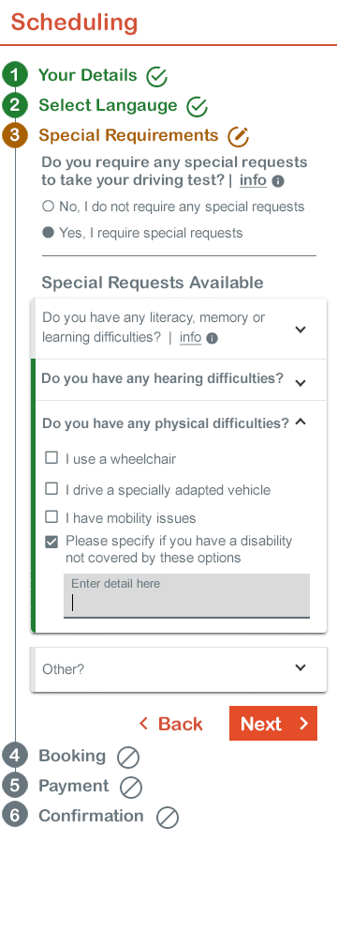Screen dimensions: 337x950
Task: Click the Special Requirements edit pencil icon
Action: (239, 136)
